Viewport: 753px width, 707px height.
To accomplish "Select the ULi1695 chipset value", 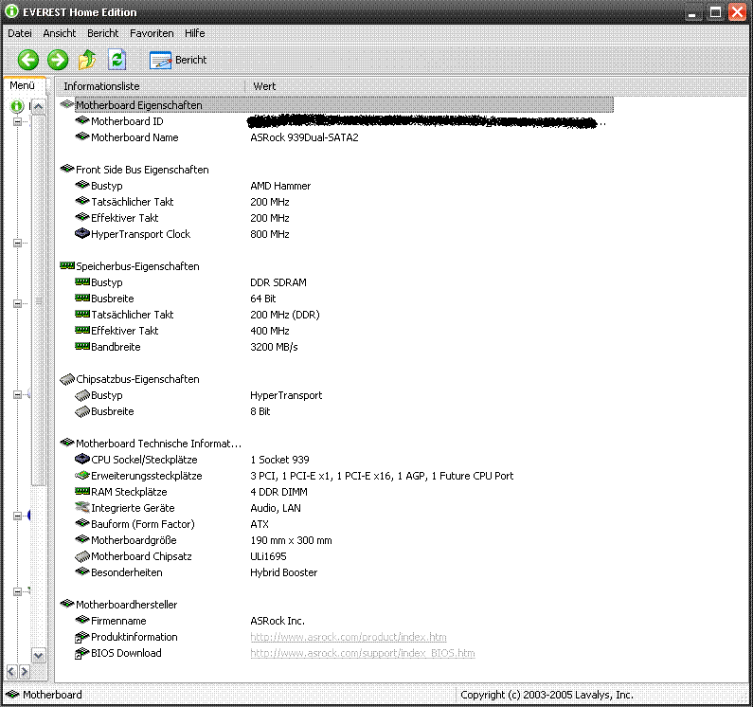I will point(268,556).
